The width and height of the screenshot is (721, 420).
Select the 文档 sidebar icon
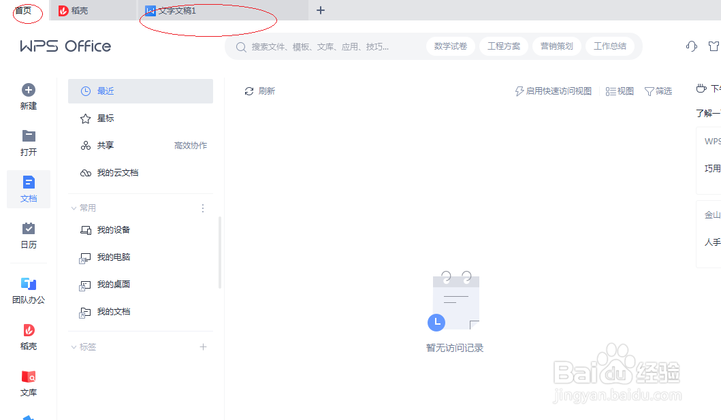[x=29, y=182]
